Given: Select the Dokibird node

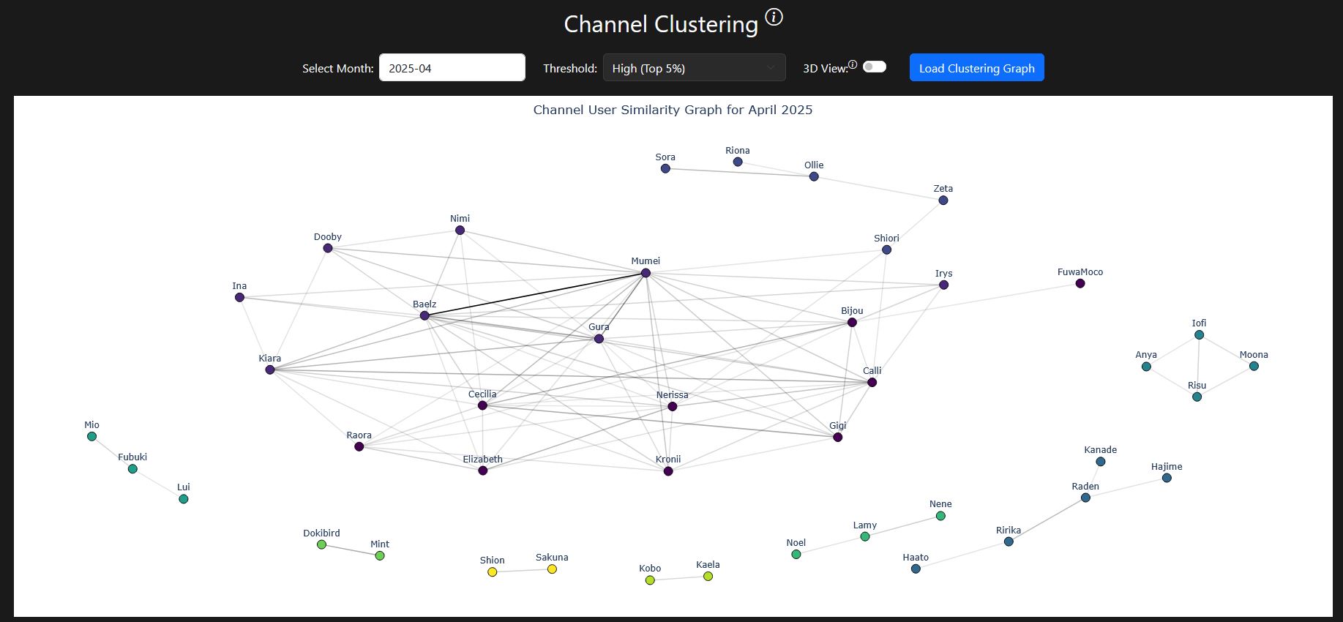Looking at the screenshot, I should pyautogui.click(x=321, y=544).
